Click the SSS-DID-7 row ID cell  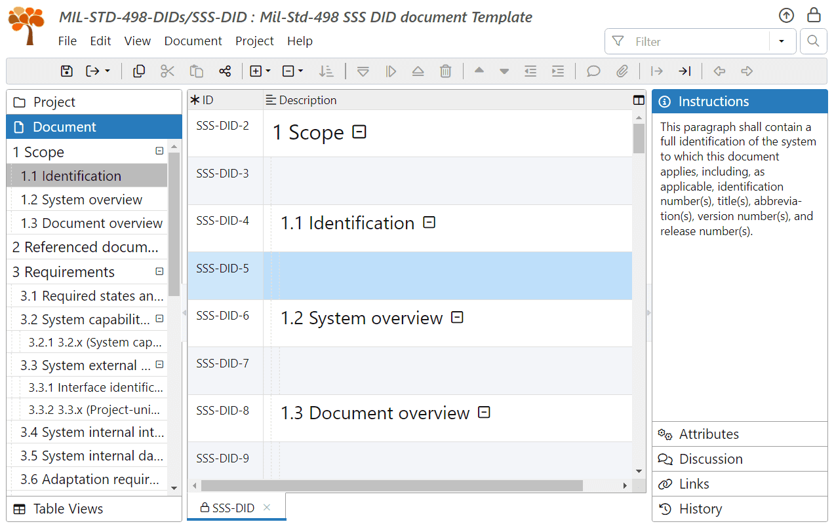tap(226, 371)
